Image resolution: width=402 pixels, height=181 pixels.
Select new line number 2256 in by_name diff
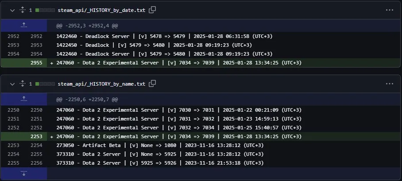tap(36, 163)
